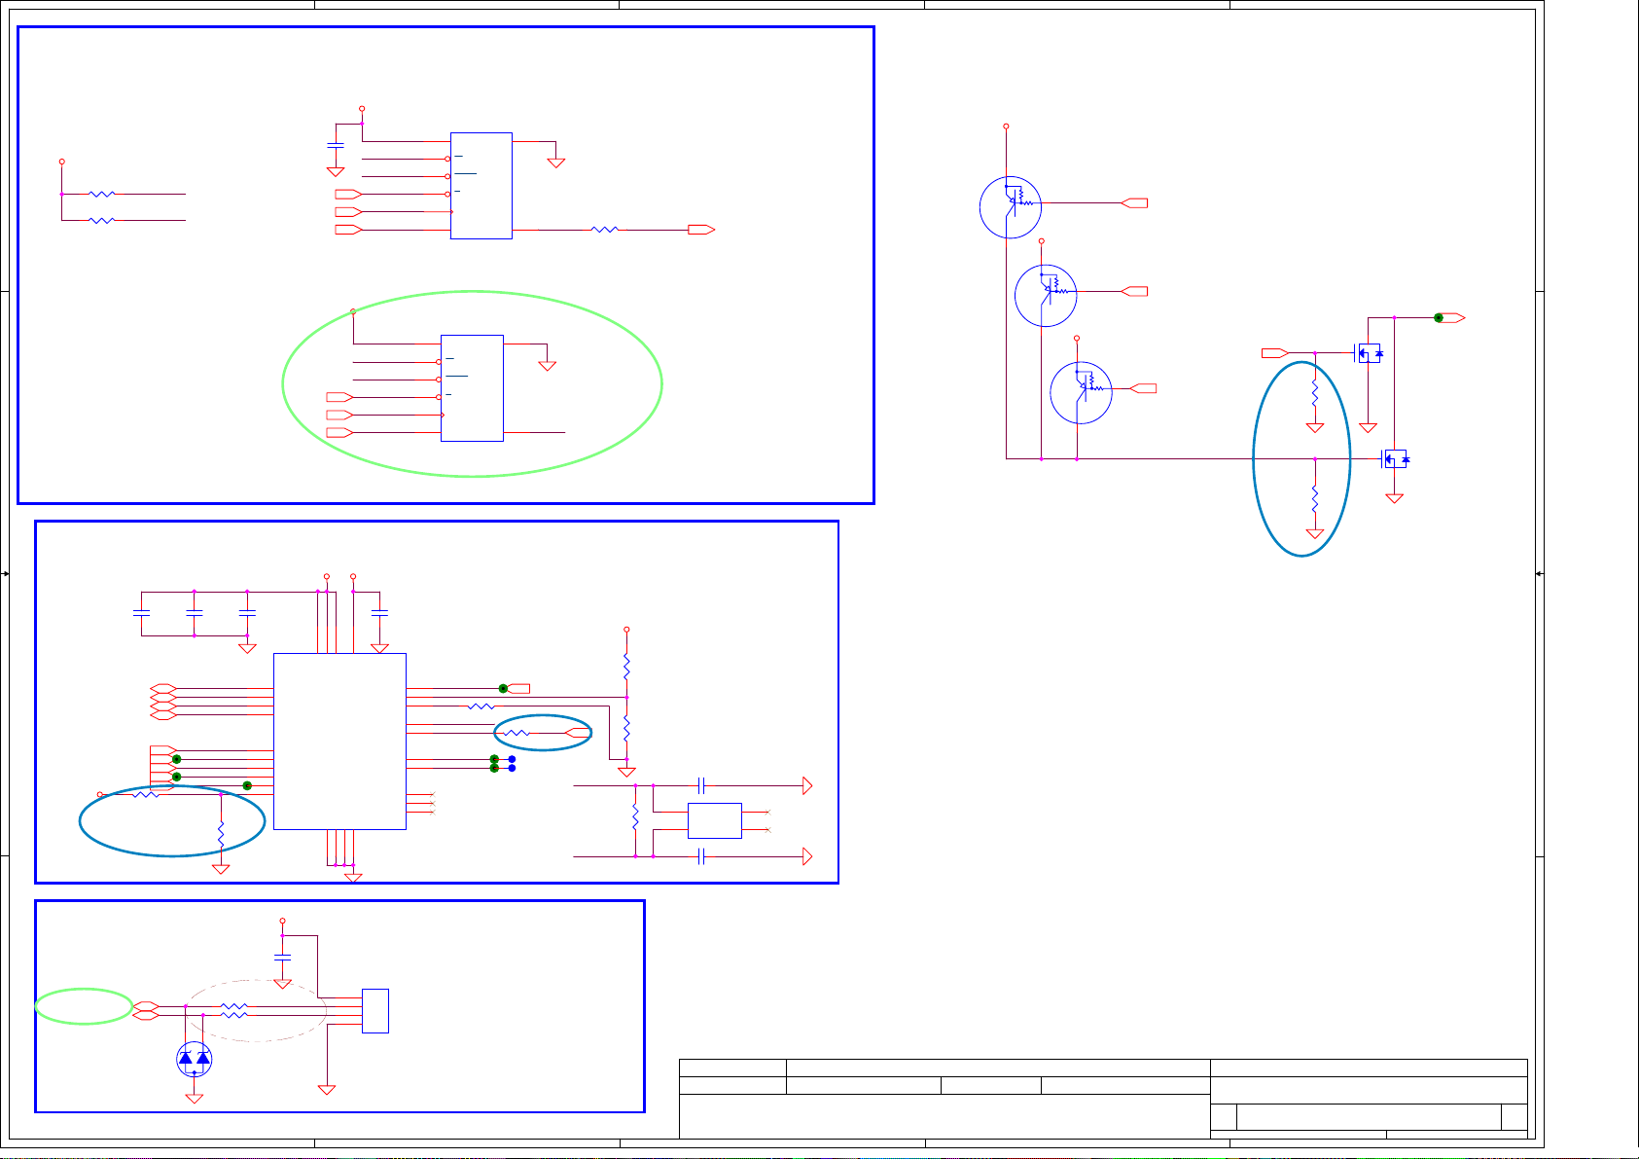Click the ground symbol under the dual-diode
The height and width of the screenshot is (1159, 1639).
(x=195, y=1098)
